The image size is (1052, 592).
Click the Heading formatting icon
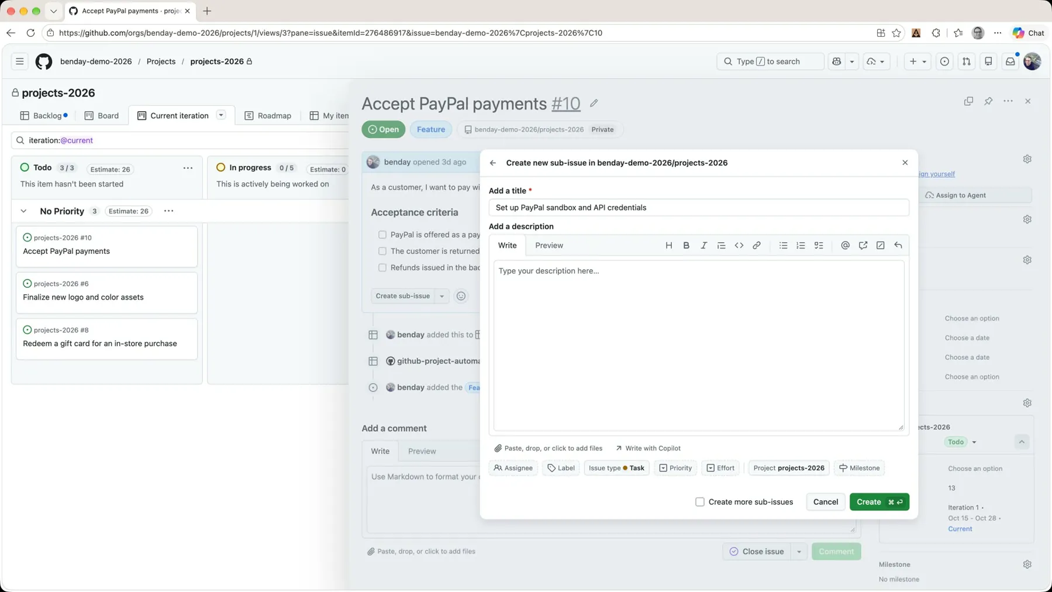point(668,245)
